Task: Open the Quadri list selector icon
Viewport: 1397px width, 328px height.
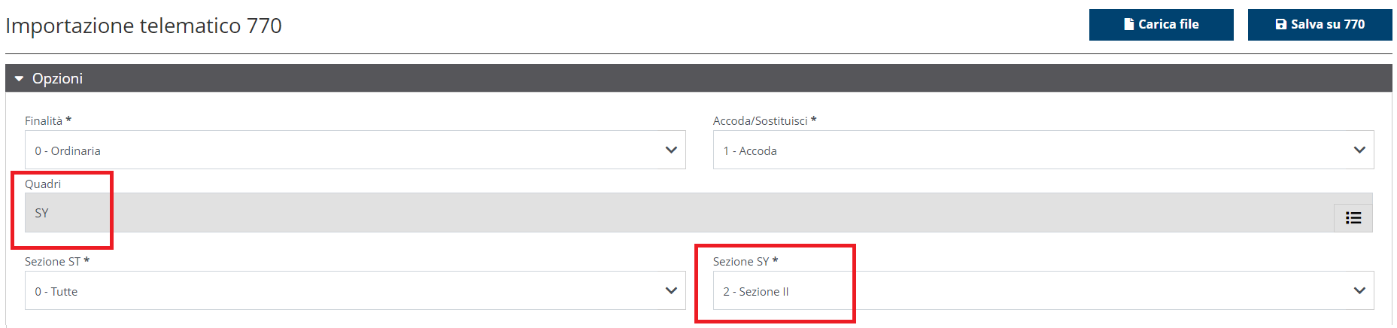Action: tap(1353, 217)
